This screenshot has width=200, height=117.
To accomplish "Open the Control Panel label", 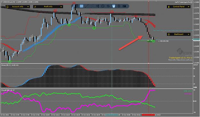I will point(179,7).
